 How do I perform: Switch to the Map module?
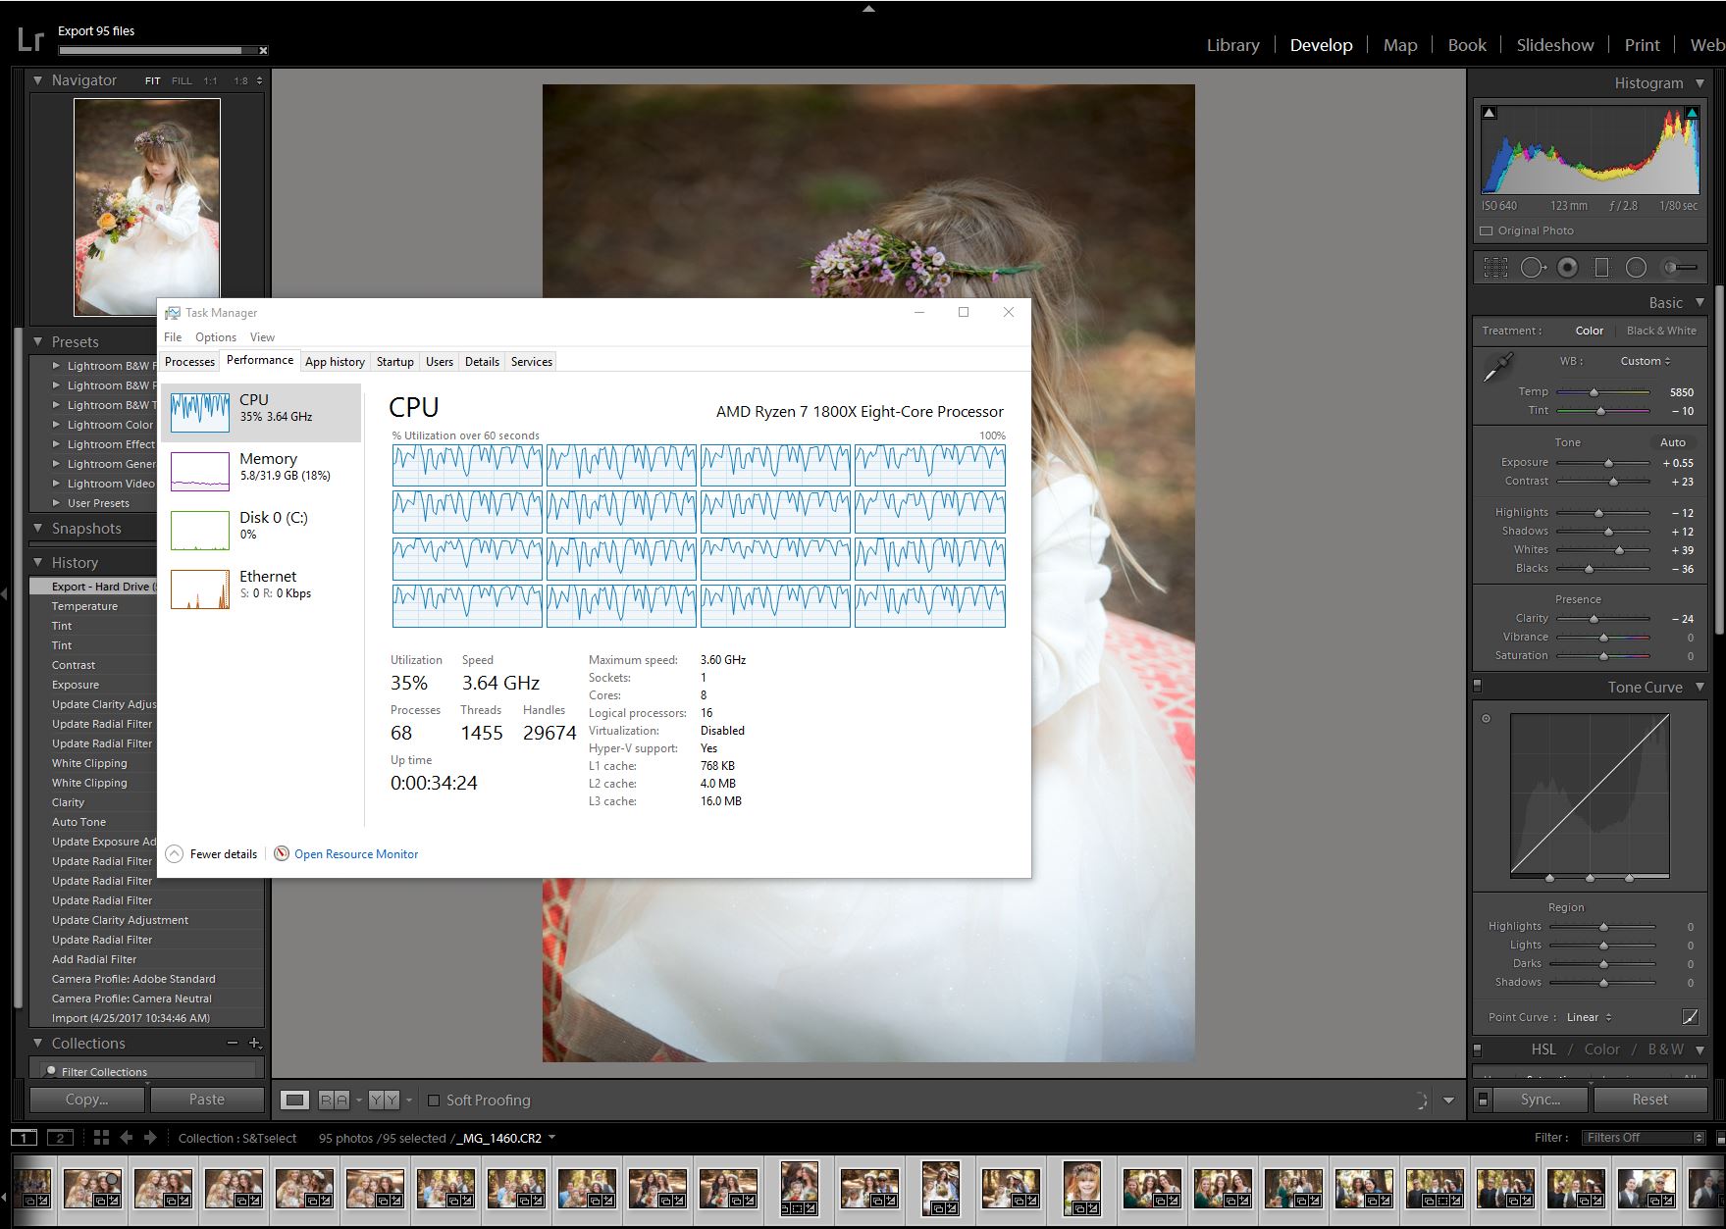(x=1400, y=45)
